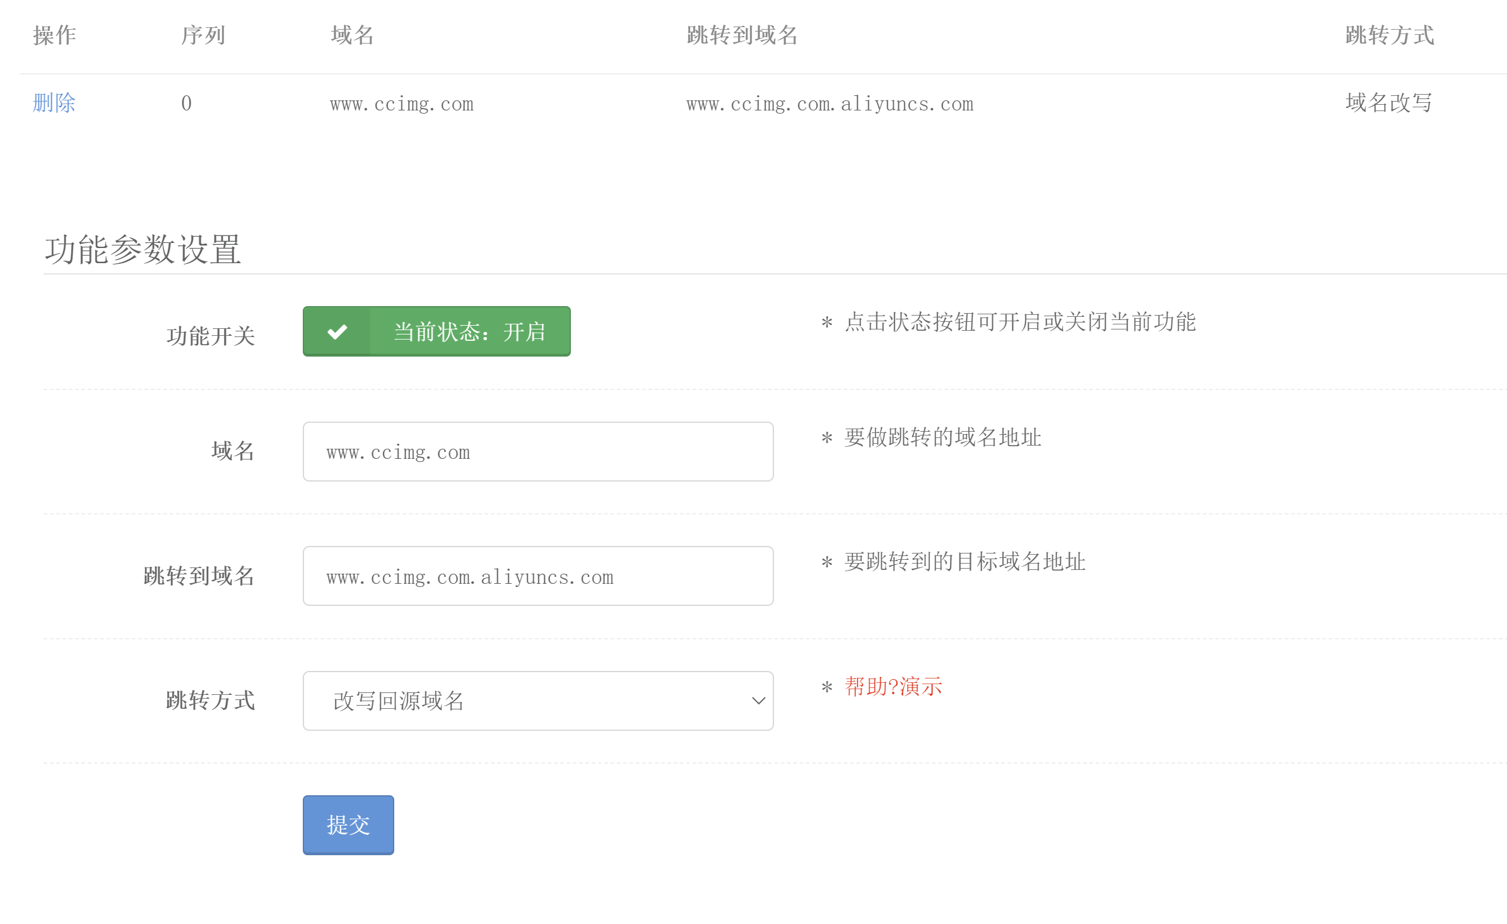Click the hint 要跳转到的目标域名地址
This screenshot has width=1507, height=924.
pos(965,562)
